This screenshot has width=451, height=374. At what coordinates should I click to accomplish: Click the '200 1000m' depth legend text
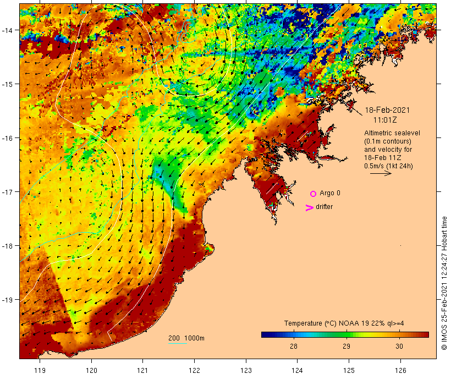(x=186, y=338)
